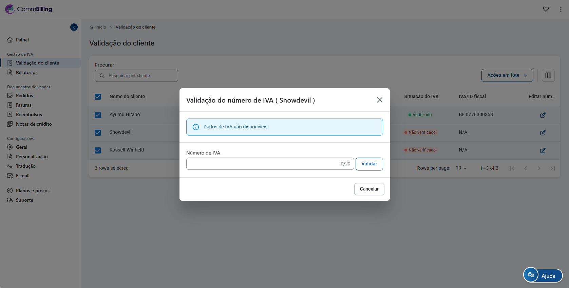Click the Início breadcrumb link
Image resolution: width=569 pixels, height=288 pixels.
[x=100, y=27]
